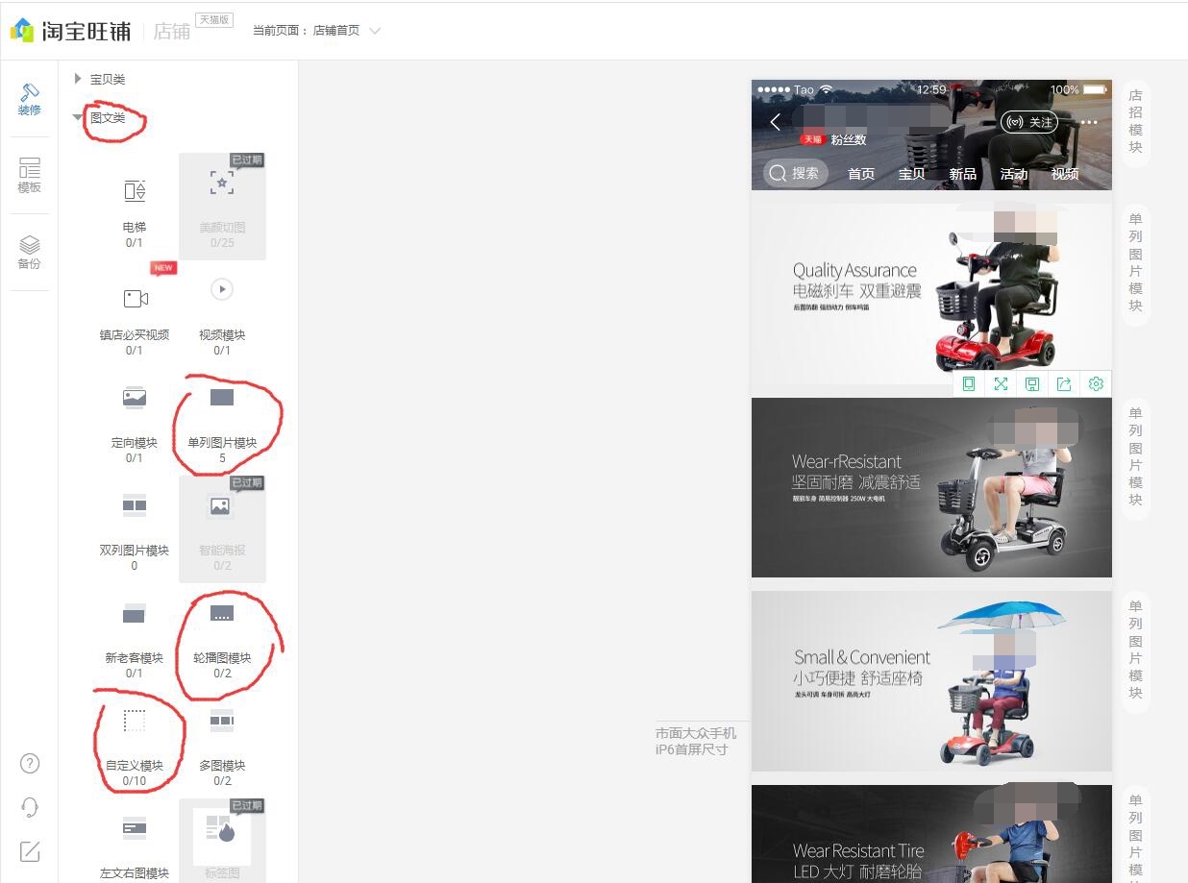Click the save floppy disk icon

pyautogui.click(x=1032, y=383)
